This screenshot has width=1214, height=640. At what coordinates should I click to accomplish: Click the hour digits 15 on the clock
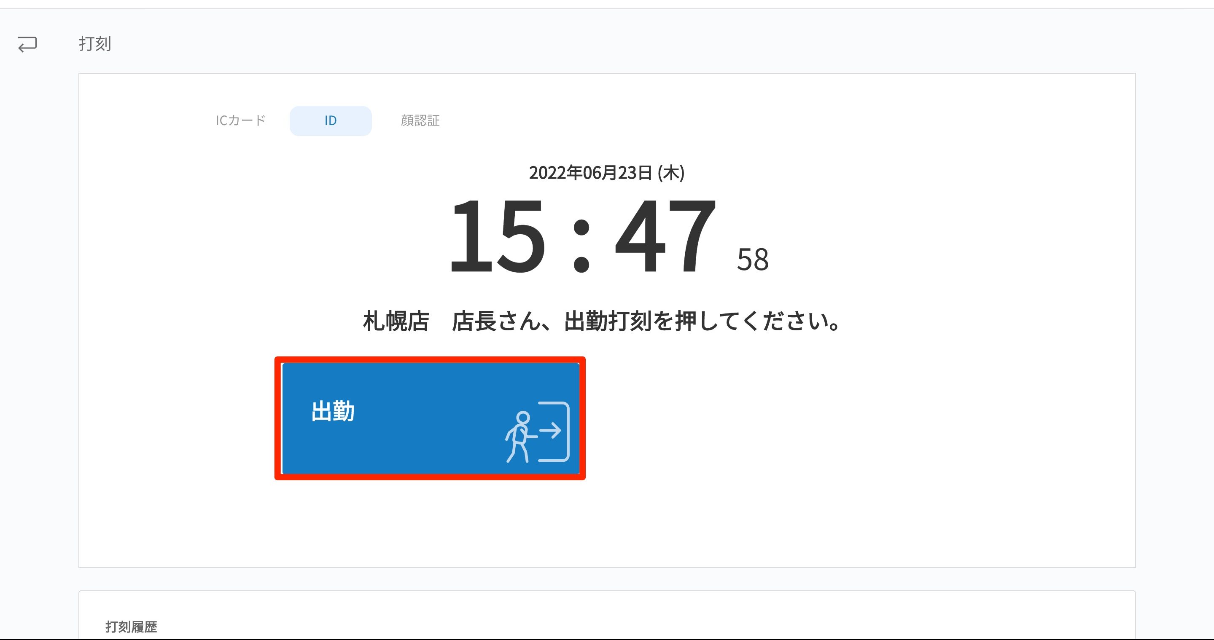(x=498, y=236)
